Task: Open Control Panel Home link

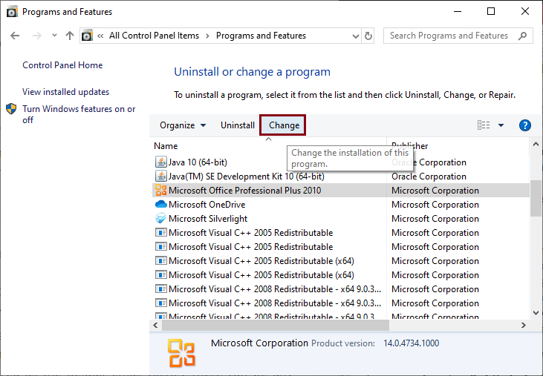Action: tap(62, 65)
